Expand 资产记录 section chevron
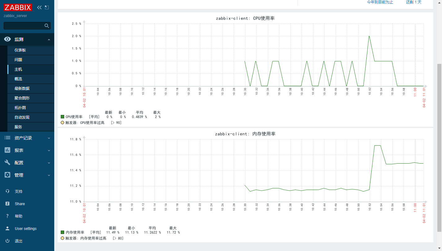 click(x=49, y=138)
